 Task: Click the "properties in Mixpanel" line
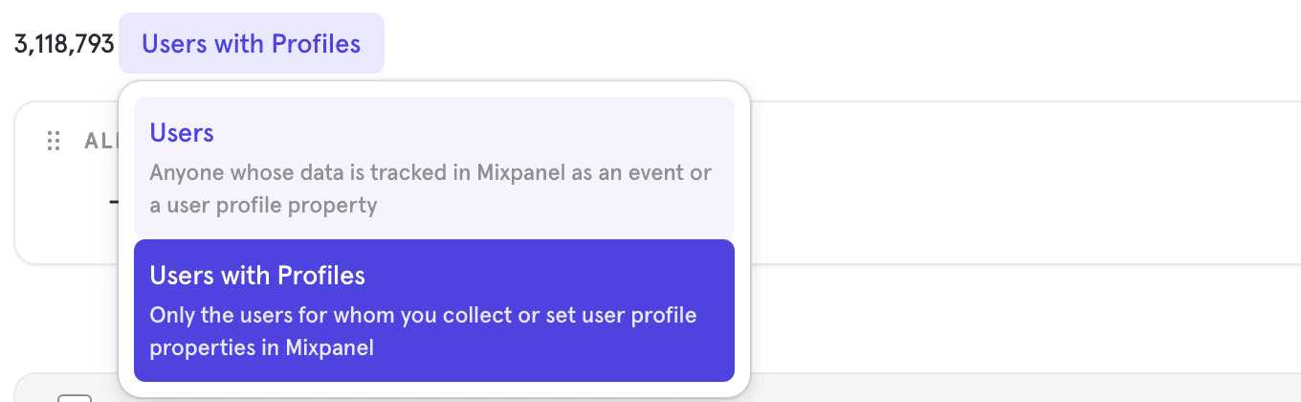coord(261,348)
